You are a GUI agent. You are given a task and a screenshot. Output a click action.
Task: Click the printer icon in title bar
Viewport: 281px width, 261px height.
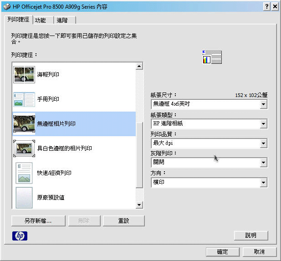tap(7, 7)
